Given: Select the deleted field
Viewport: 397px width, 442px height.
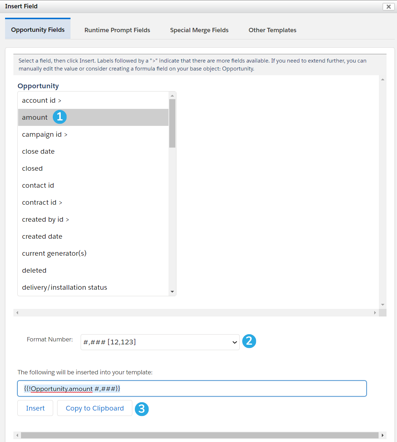Looking at the screenshot, I should click(93, 271).
